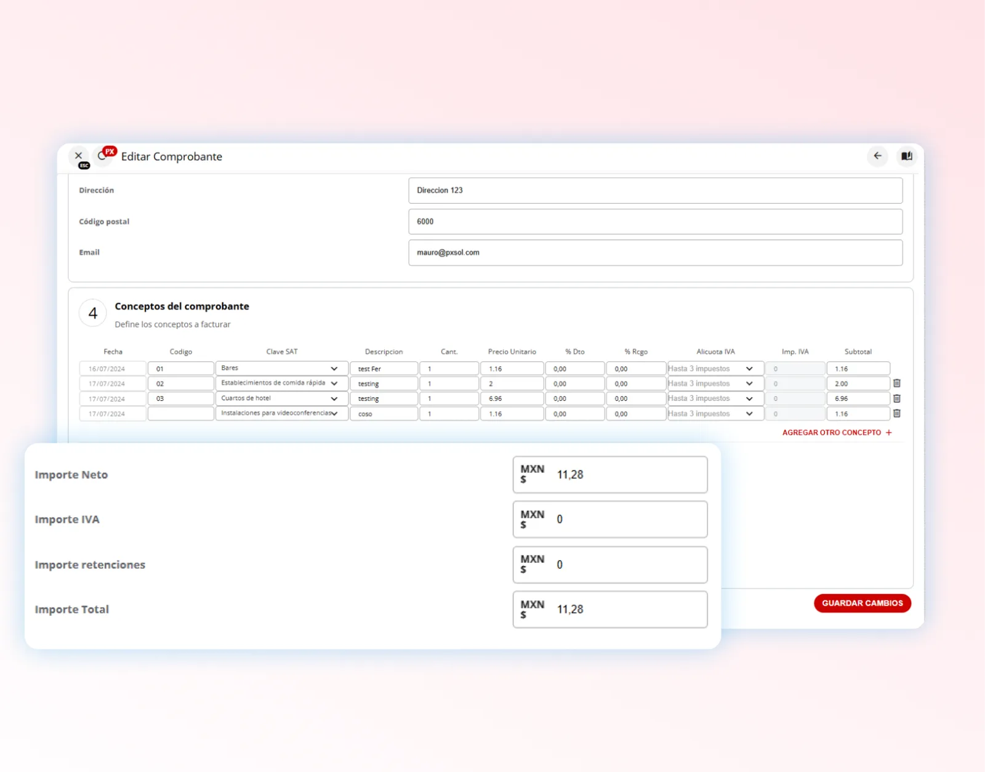Open Alicuota IVA dropdown in first row
The image size is (985, 772).
pyautogui.click(x=715, y=368)
